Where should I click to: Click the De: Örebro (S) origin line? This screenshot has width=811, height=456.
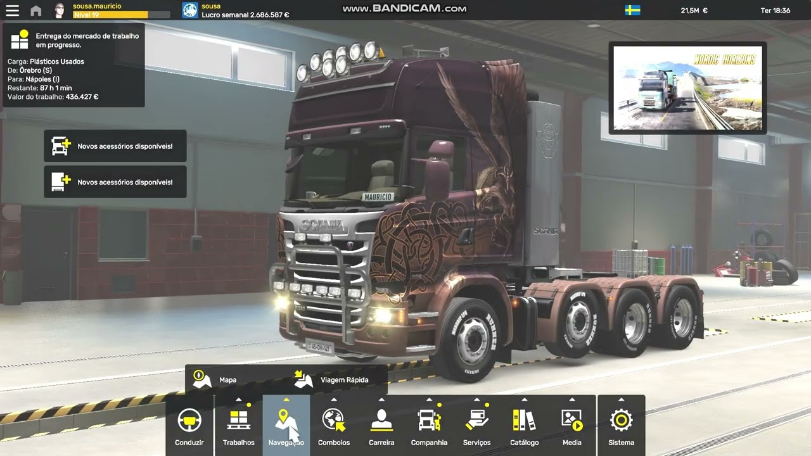(x=30, y=70)
